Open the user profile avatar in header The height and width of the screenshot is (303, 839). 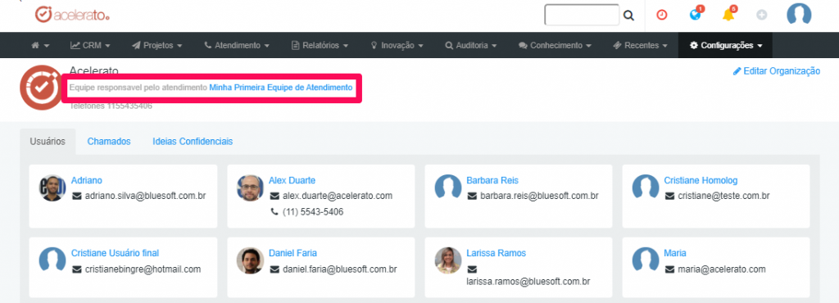pyautogui.click(x=799, y=15)
